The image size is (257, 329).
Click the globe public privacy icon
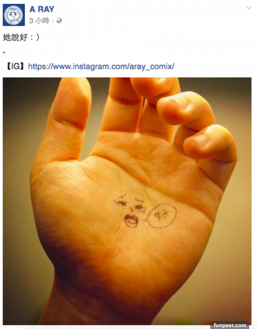pos(59,21)
